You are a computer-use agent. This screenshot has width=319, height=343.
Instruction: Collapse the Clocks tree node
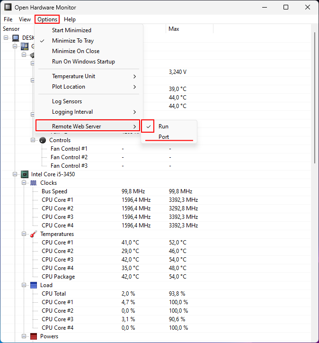coord(24,183)
